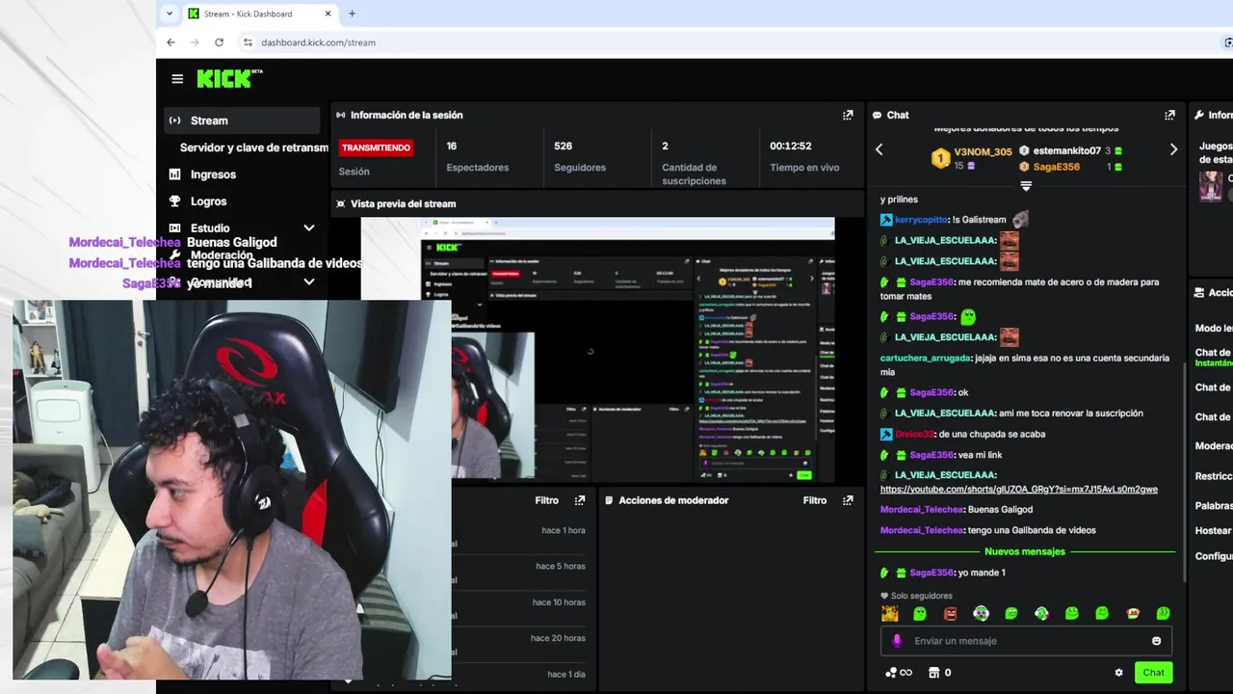Click cartuchera_arrugada username in chat
The height and width of the screenshot is (694, 1233).
(925, 358)
